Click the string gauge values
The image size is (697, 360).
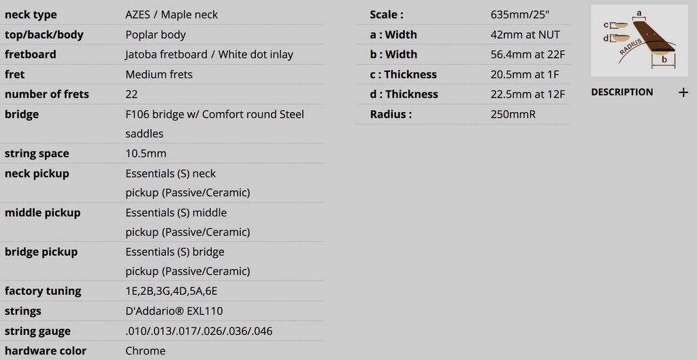tap(199, 331)
